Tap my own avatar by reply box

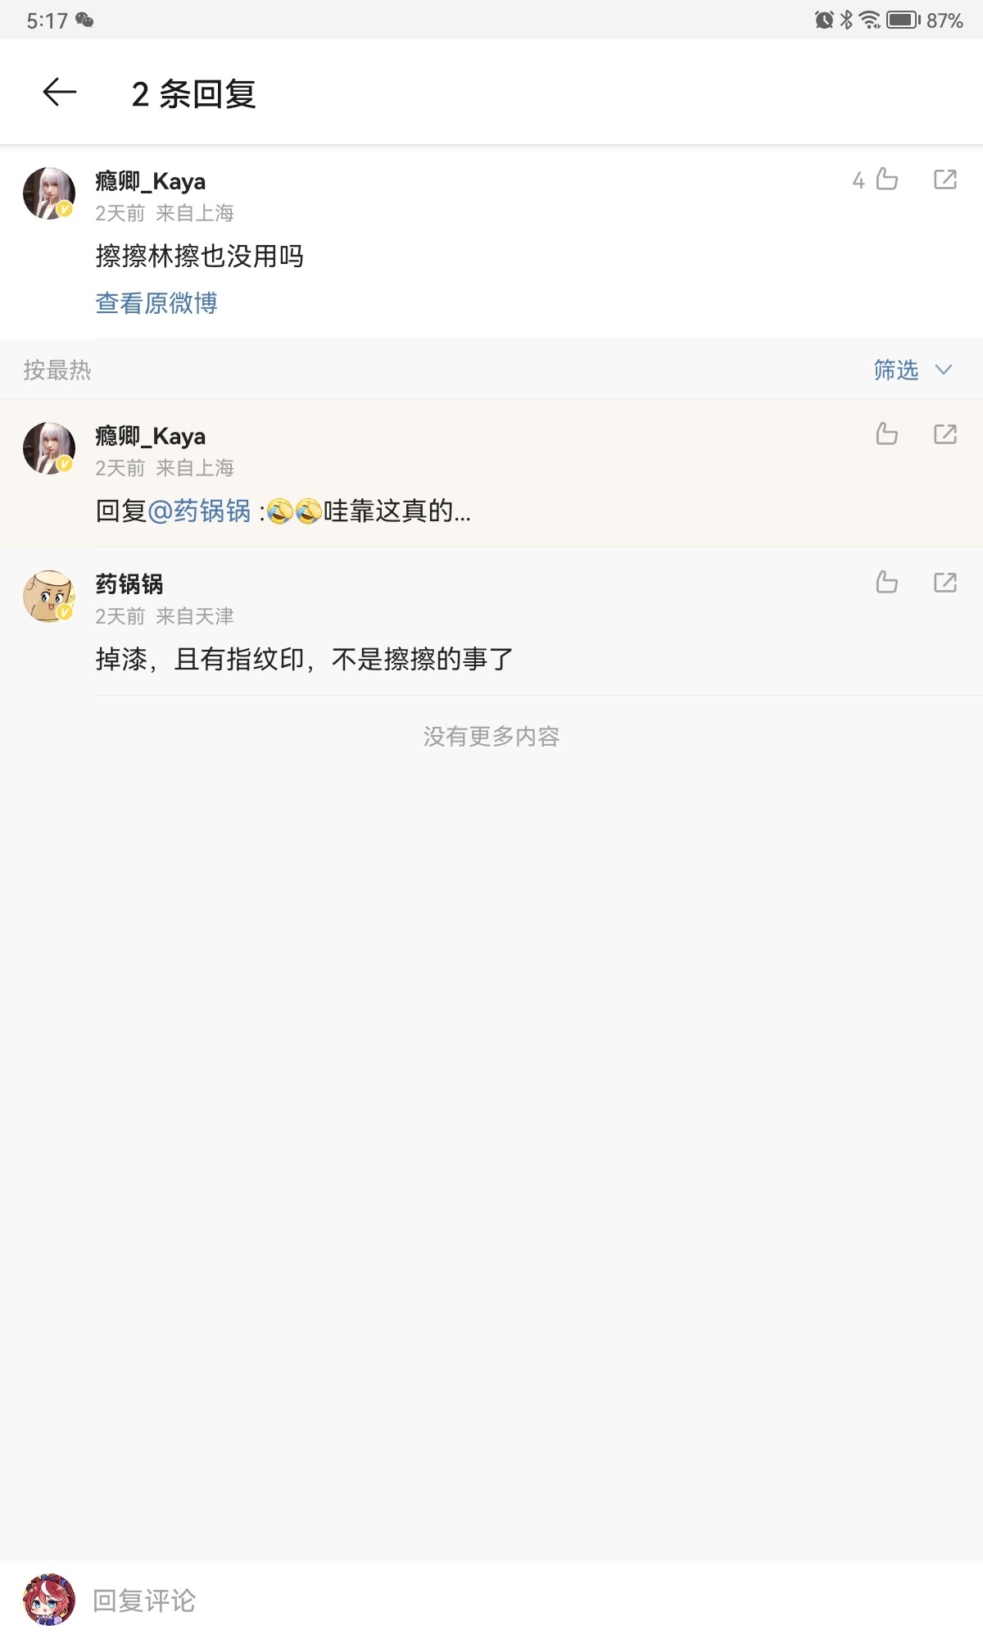pyautogui.click(x=49, y=1600)
